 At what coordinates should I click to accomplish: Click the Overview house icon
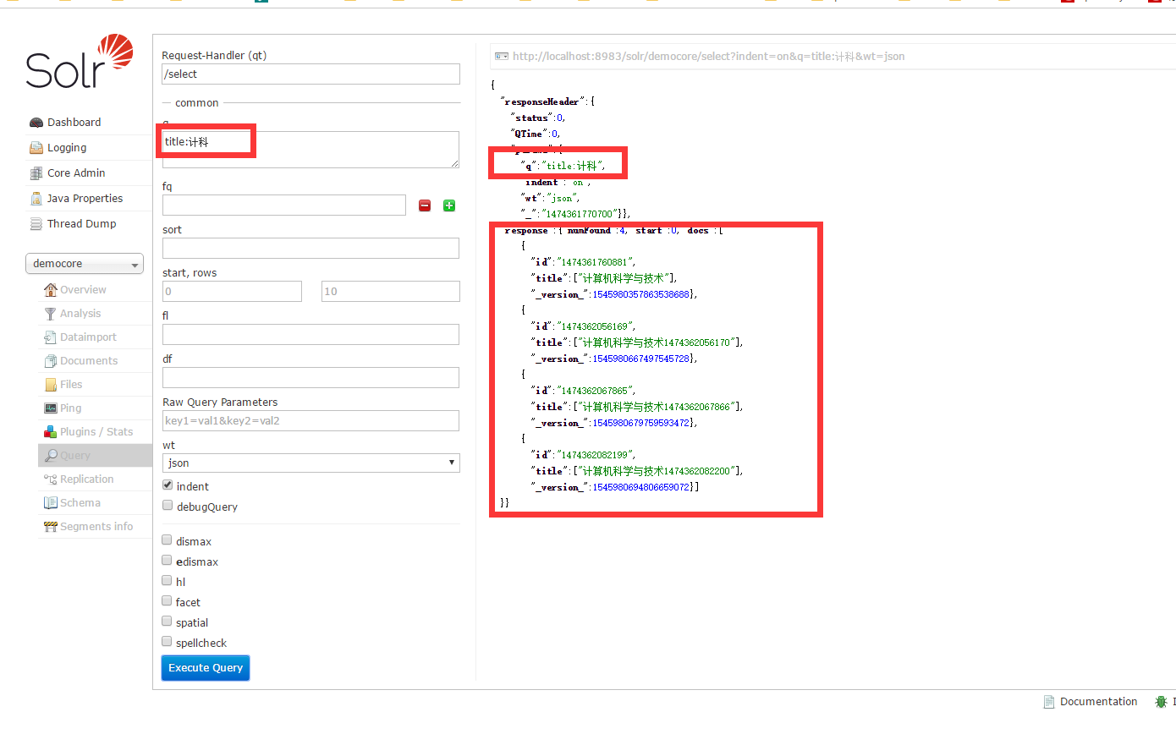tap(51, 290)
